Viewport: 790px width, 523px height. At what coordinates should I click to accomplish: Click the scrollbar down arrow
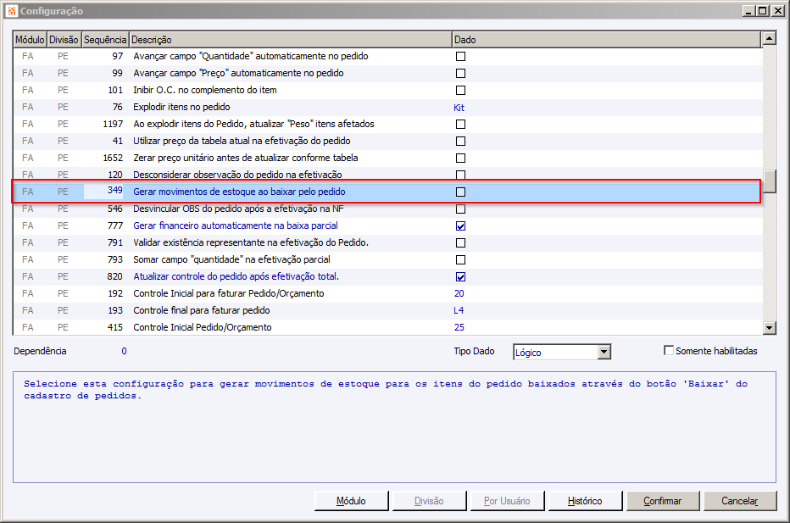(x=769, y=327)
